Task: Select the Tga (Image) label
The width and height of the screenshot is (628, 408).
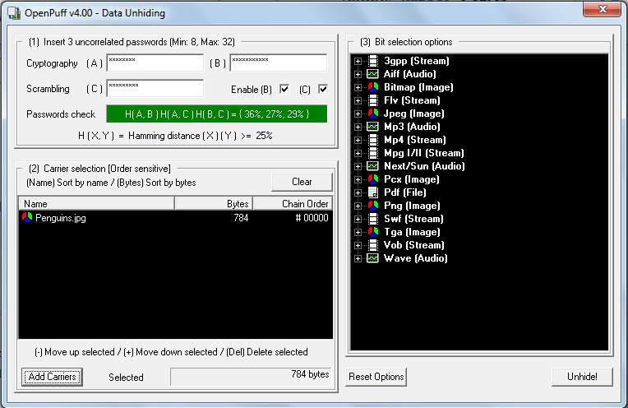Action: tap(412, 232)
